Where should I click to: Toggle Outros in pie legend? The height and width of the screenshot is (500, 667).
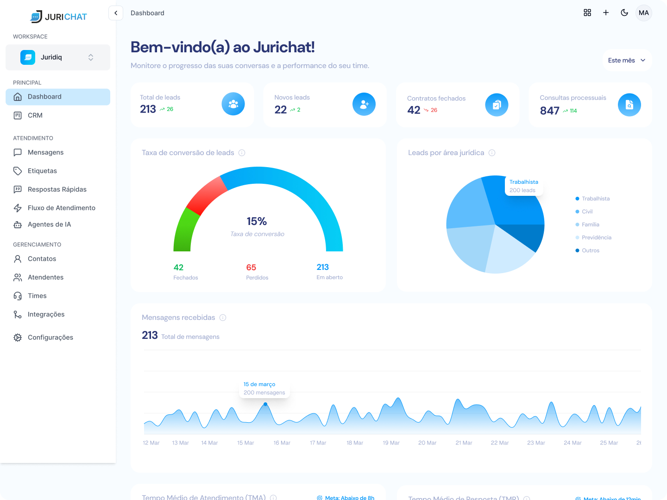(x=587, y=250)
